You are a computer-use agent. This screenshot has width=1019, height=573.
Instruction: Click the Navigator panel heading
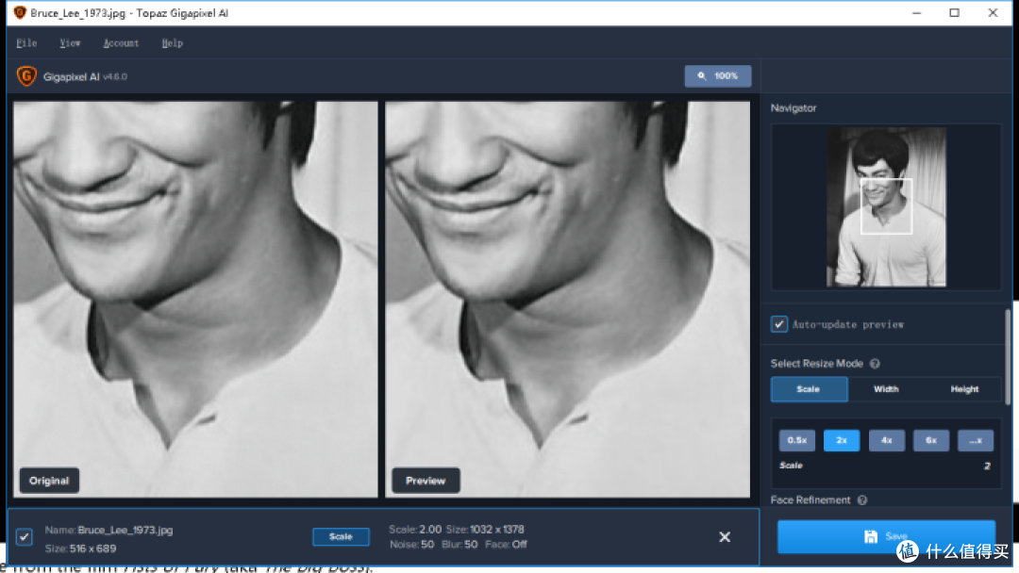coord(793,107)
